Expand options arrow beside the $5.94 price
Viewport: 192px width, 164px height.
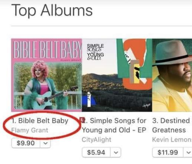[x=116, y=153]
